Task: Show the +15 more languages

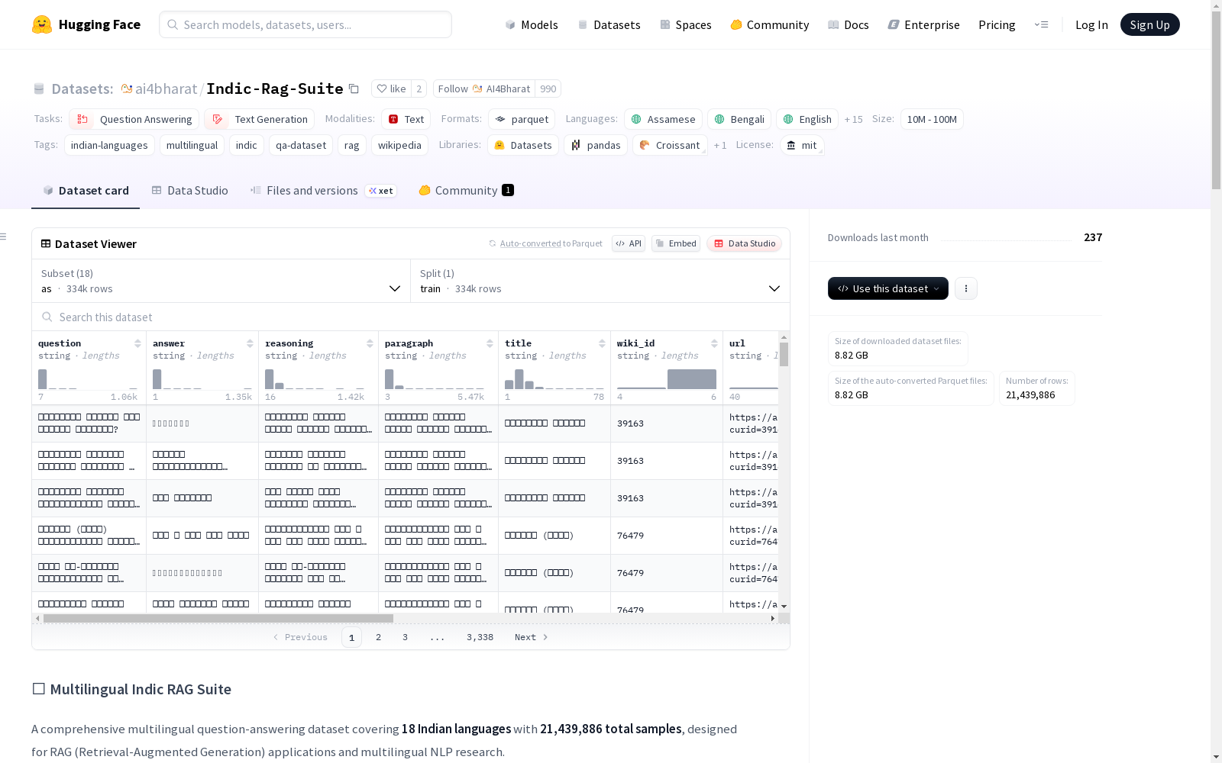Action: coord(853,119)
